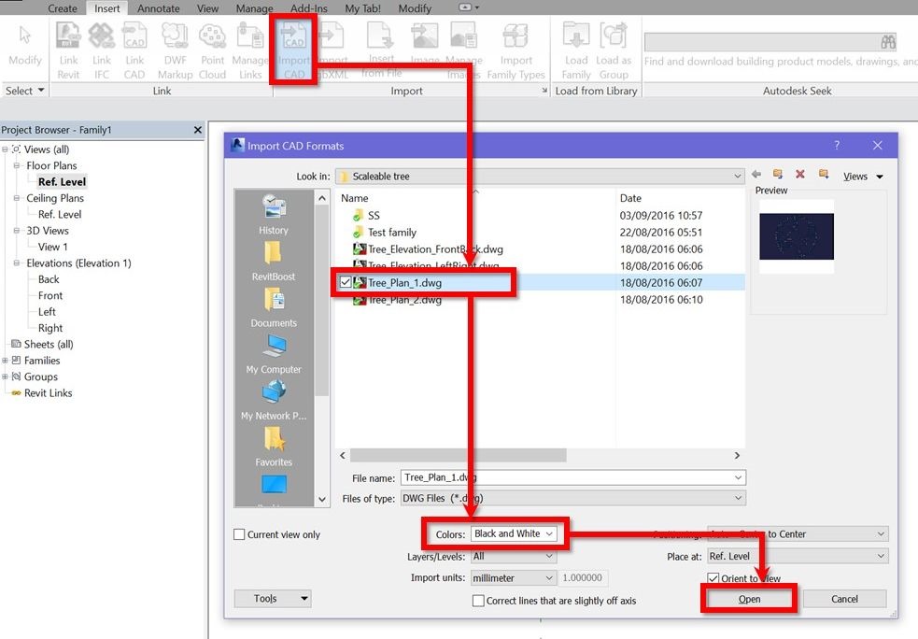Click the Import CAD ribbon button
918x639 pixels.
click(x=294, y=50)
